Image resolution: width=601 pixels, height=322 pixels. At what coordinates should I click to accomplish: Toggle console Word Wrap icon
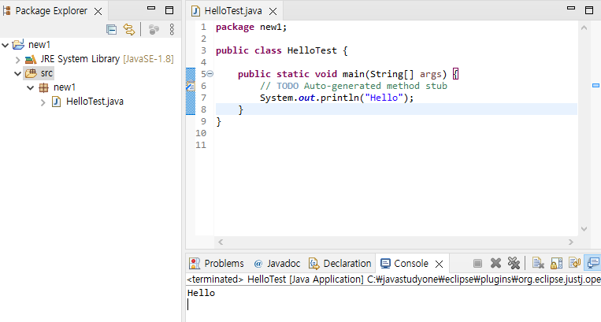[574, 263]
